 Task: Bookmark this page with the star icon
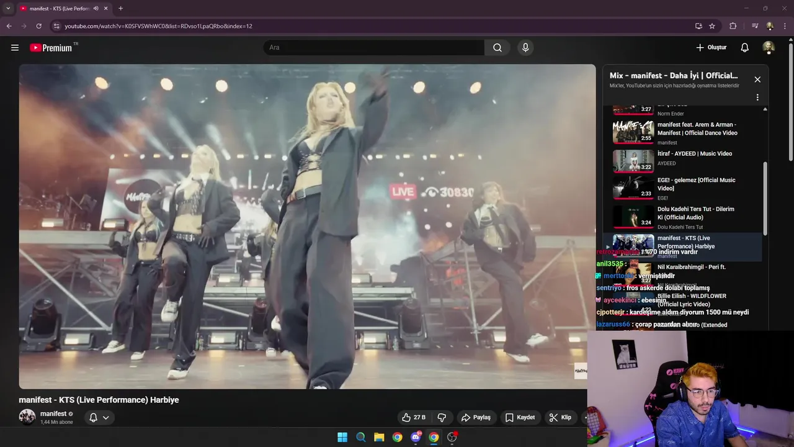click(712, 26)
